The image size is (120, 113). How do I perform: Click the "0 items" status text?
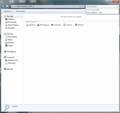pos(15,106)
